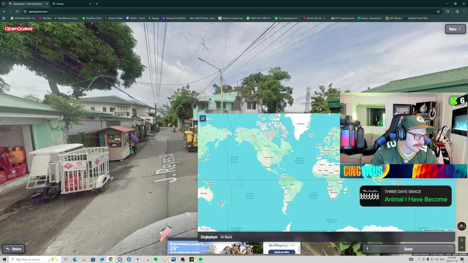Open the question mark help button
The image size is (468, 263).
coord(367,249)
